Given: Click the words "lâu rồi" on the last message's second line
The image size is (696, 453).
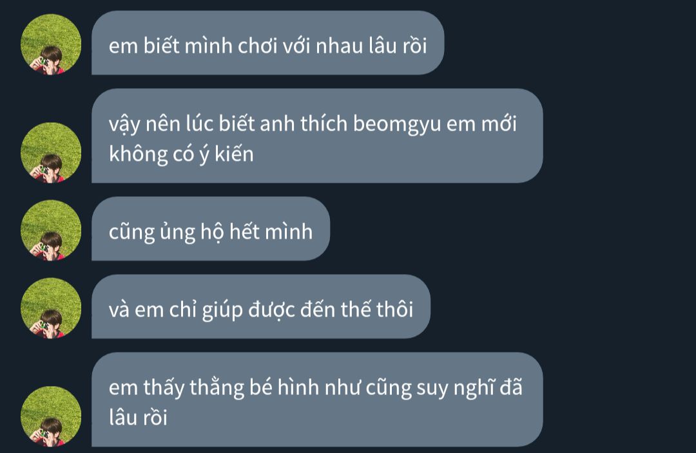Looking at the screenshot, I should tap(138, 418).
